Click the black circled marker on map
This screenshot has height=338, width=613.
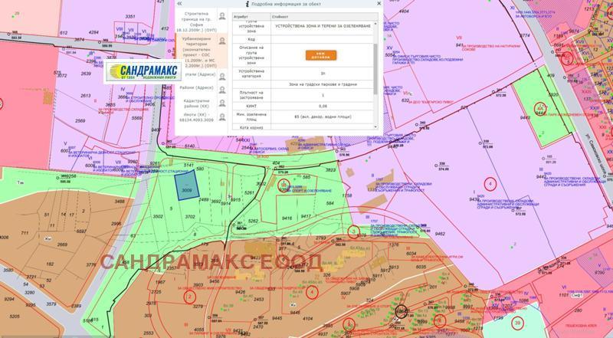(x=401, y=312)
